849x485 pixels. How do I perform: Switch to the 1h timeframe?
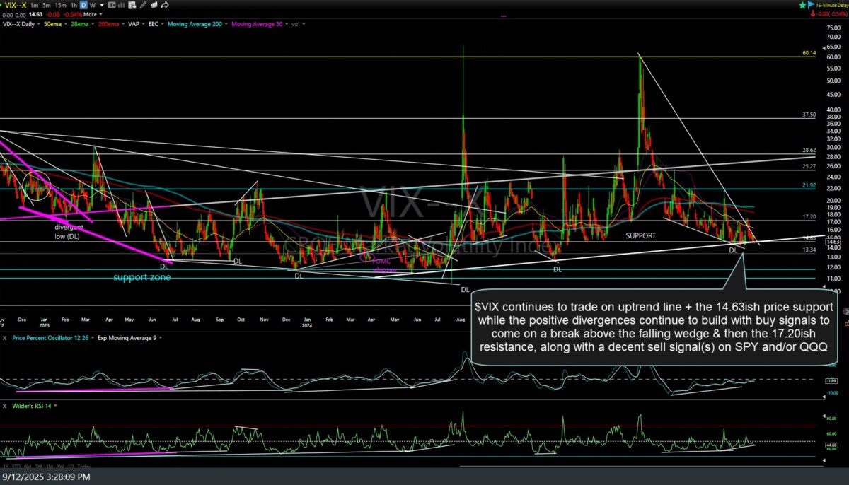(74, 6)
